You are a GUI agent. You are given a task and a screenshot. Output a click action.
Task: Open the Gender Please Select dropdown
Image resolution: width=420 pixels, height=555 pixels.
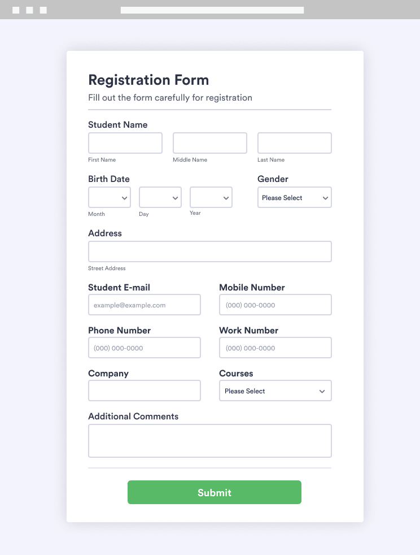click(x=294, y=197)
